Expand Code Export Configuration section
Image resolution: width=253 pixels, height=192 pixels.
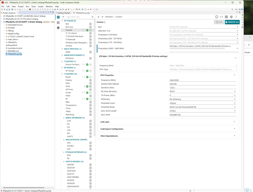point(235,129)
